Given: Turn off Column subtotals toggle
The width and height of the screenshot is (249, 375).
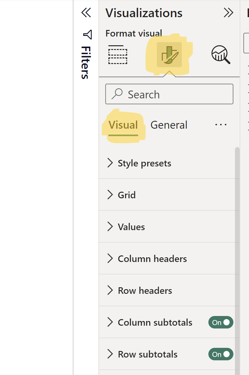Looking at the screenshot, I should tap(221, 323).
